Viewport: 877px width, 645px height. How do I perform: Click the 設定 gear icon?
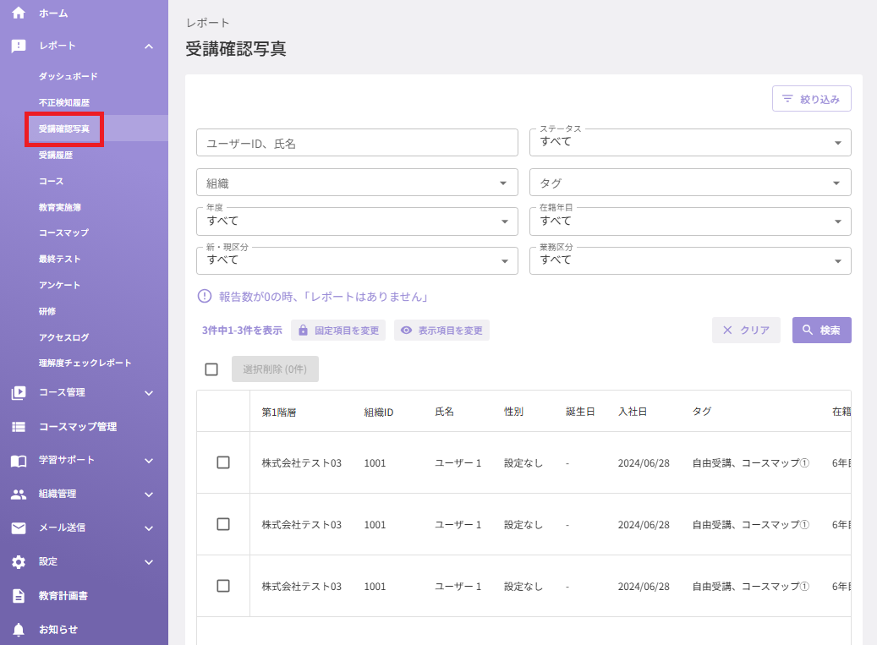click(19, 561)
